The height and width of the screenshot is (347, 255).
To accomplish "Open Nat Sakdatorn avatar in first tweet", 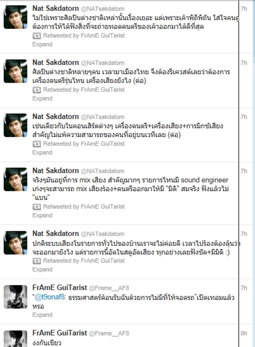I will click(x=15, y=17).
